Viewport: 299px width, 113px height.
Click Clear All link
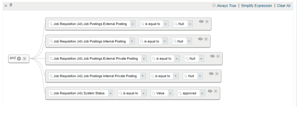point(284,6)
